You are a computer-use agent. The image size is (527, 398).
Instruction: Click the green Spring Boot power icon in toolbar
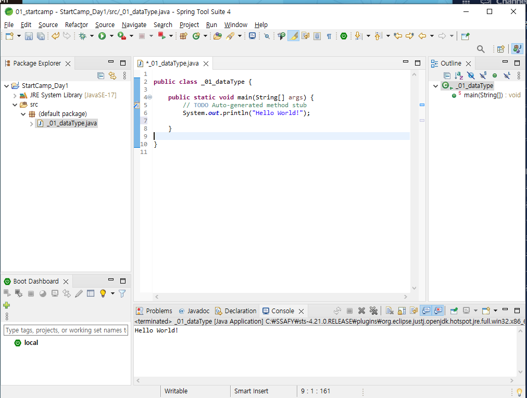tap(344, 36)
